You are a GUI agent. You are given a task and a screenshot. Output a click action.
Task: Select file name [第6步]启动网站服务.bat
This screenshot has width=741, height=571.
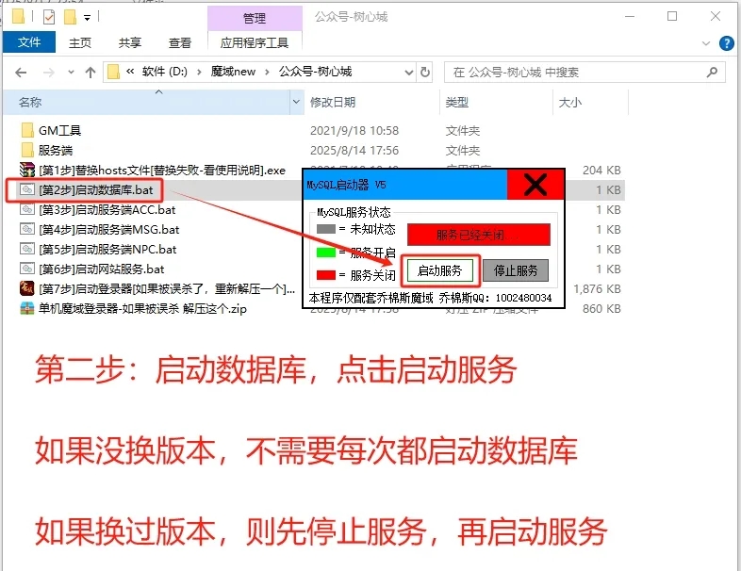tap(102, 269)
